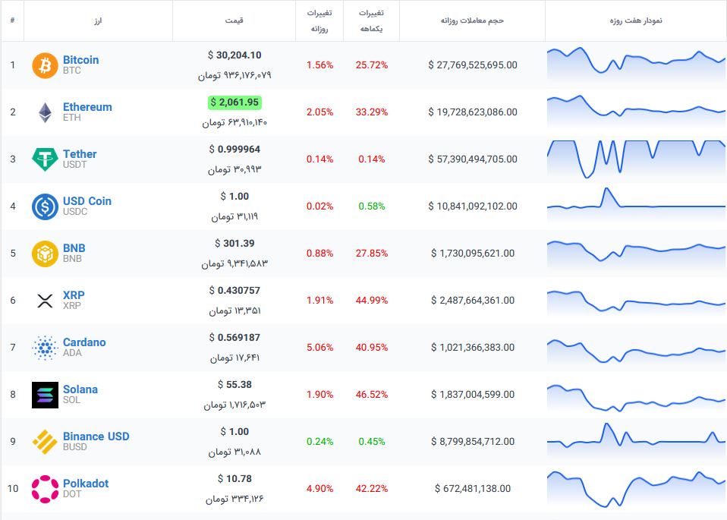This screenshot has width=727, height=520.
Task: Click the USD Coin logo
Action: click(45, 206)
